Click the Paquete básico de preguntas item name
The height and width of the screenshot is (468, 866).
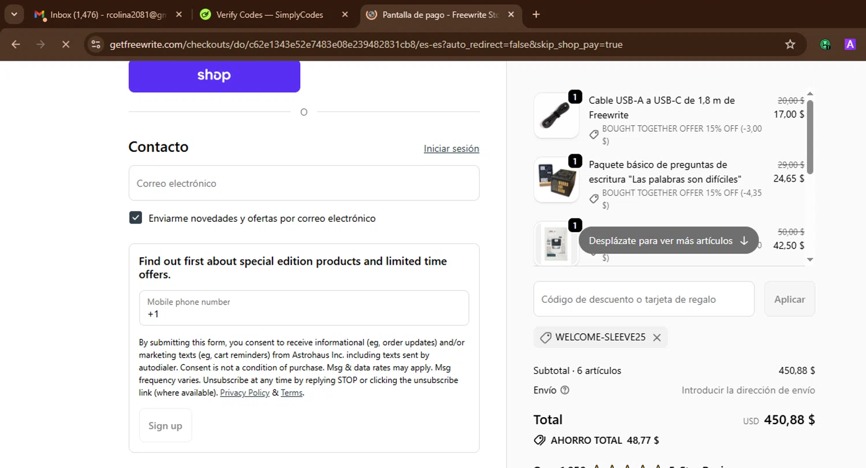665,172
